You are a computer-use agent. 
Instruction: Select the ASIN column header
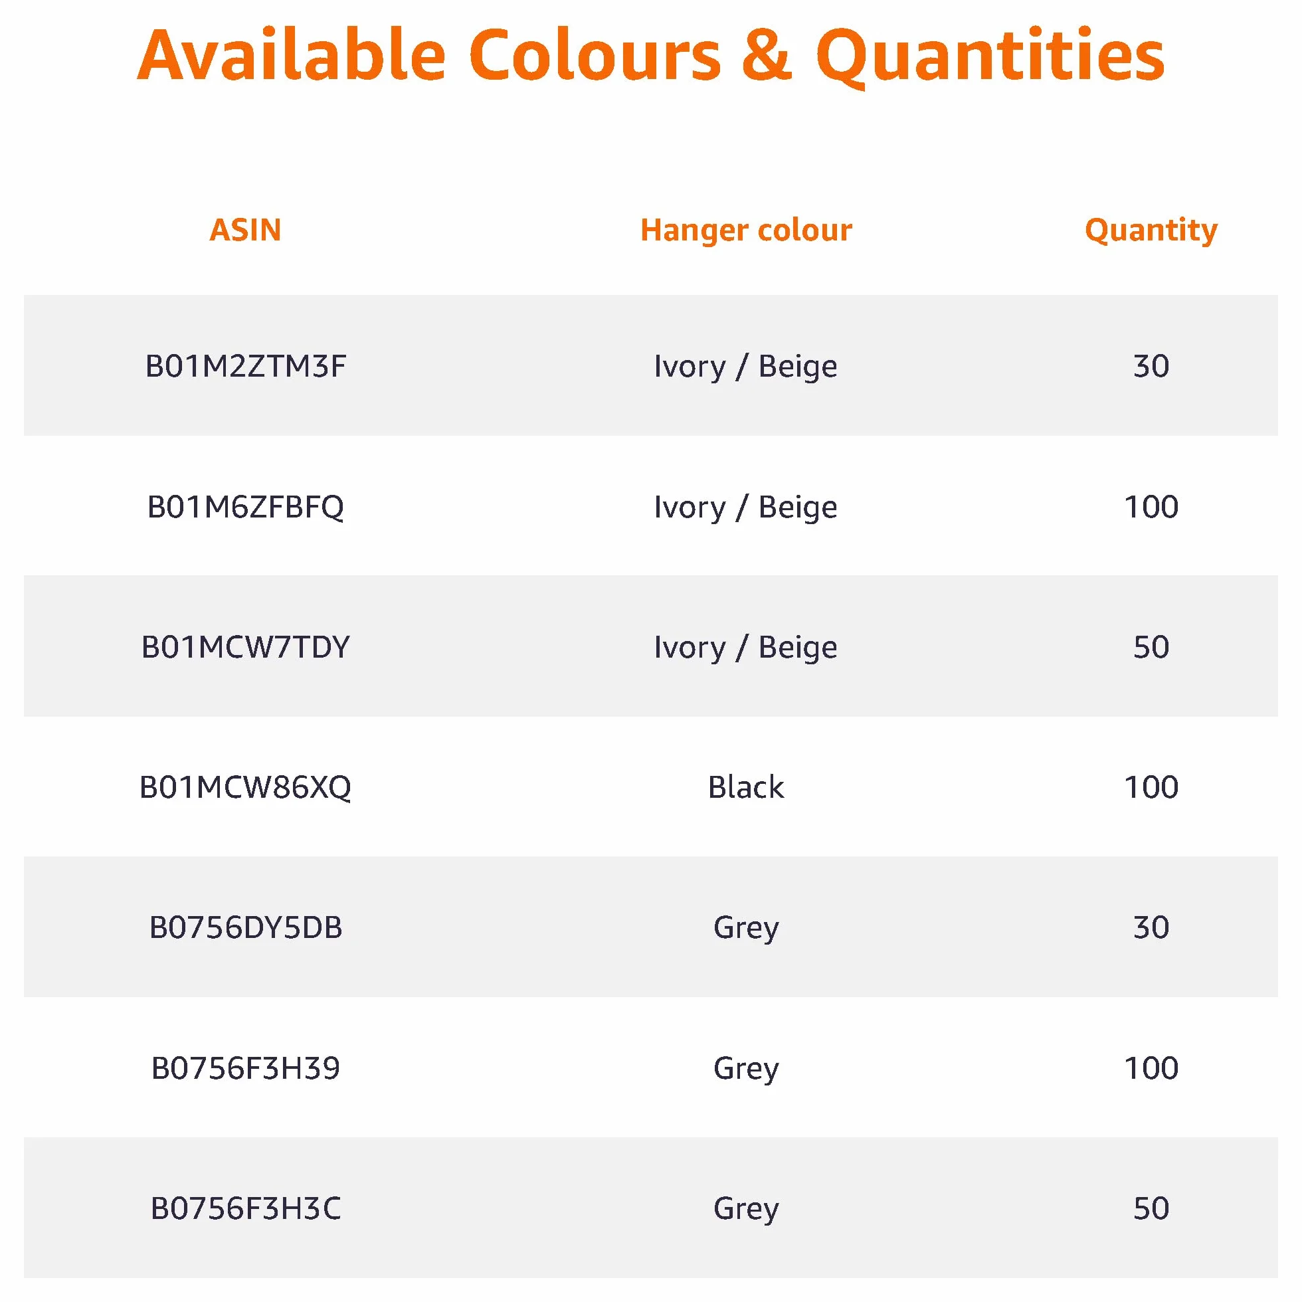point(245,230)
